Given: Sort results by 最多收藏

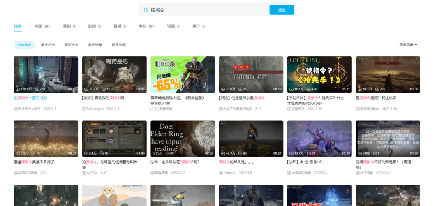Looking at the screenshot, I should pos(118,45).
